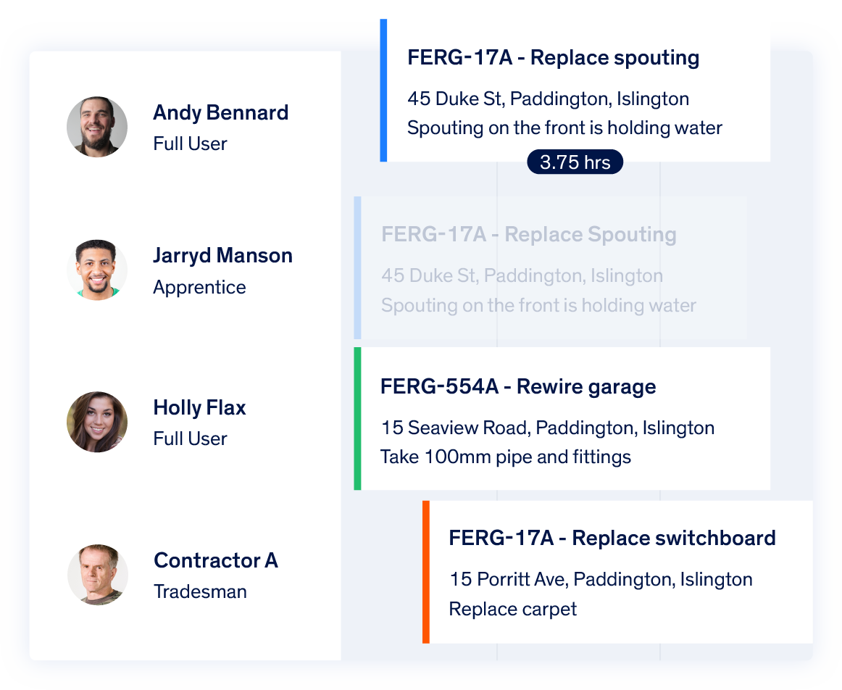The image size is (842, 690).
Task: Click the 45 Duke St address on top card
Action: pyautogui.click(x=548, y=99)
